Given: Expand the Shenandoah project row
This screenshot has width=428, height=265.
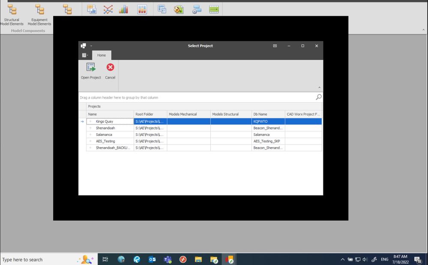Looking at the screenshot, I should tap(90, 128).
